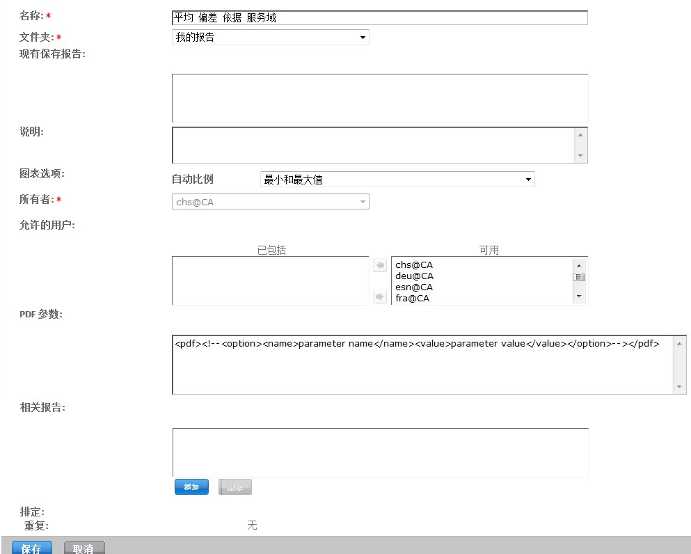Open the 所有者 owner dropdown chs@CA

(270, 202)
